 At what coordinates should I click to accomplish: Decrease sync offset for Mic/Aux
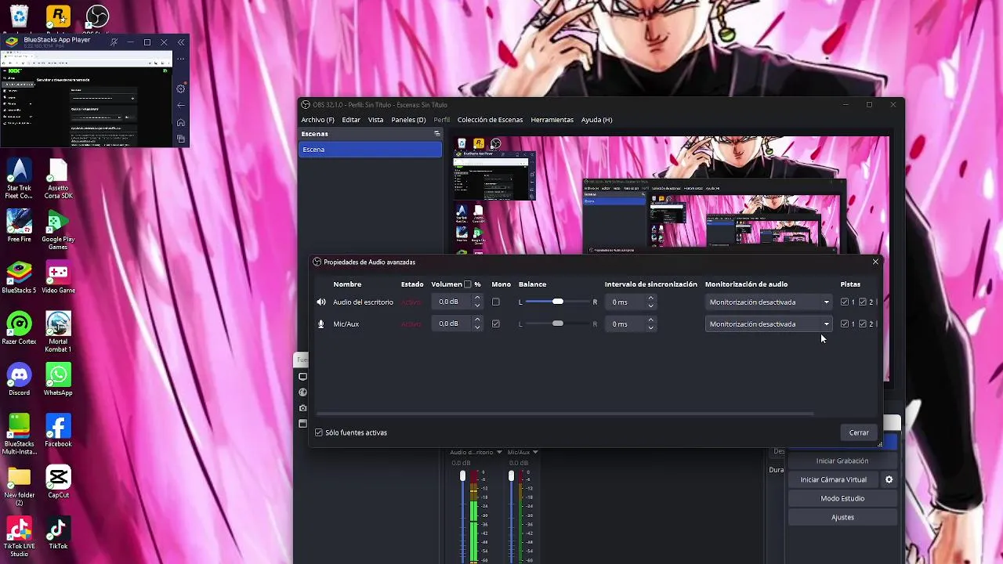pos(650,327)
